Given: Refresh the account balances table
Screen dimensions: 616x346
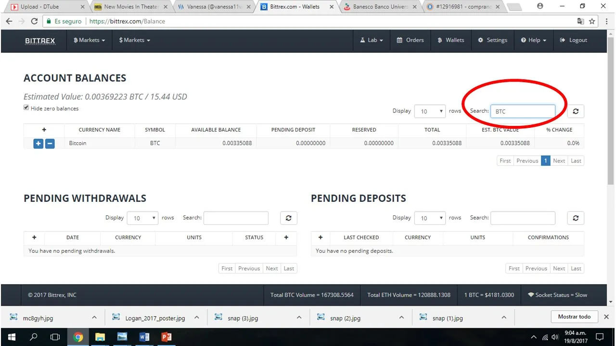Looking at the screenshot, I should click(x=576, y=111).
